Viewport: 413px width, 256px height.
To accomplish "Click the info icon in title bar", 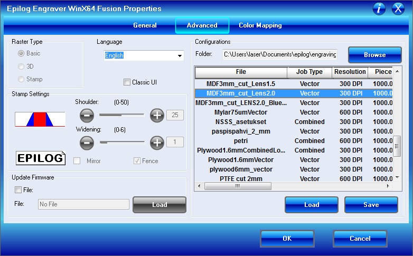I will click(x=379, y=9).
